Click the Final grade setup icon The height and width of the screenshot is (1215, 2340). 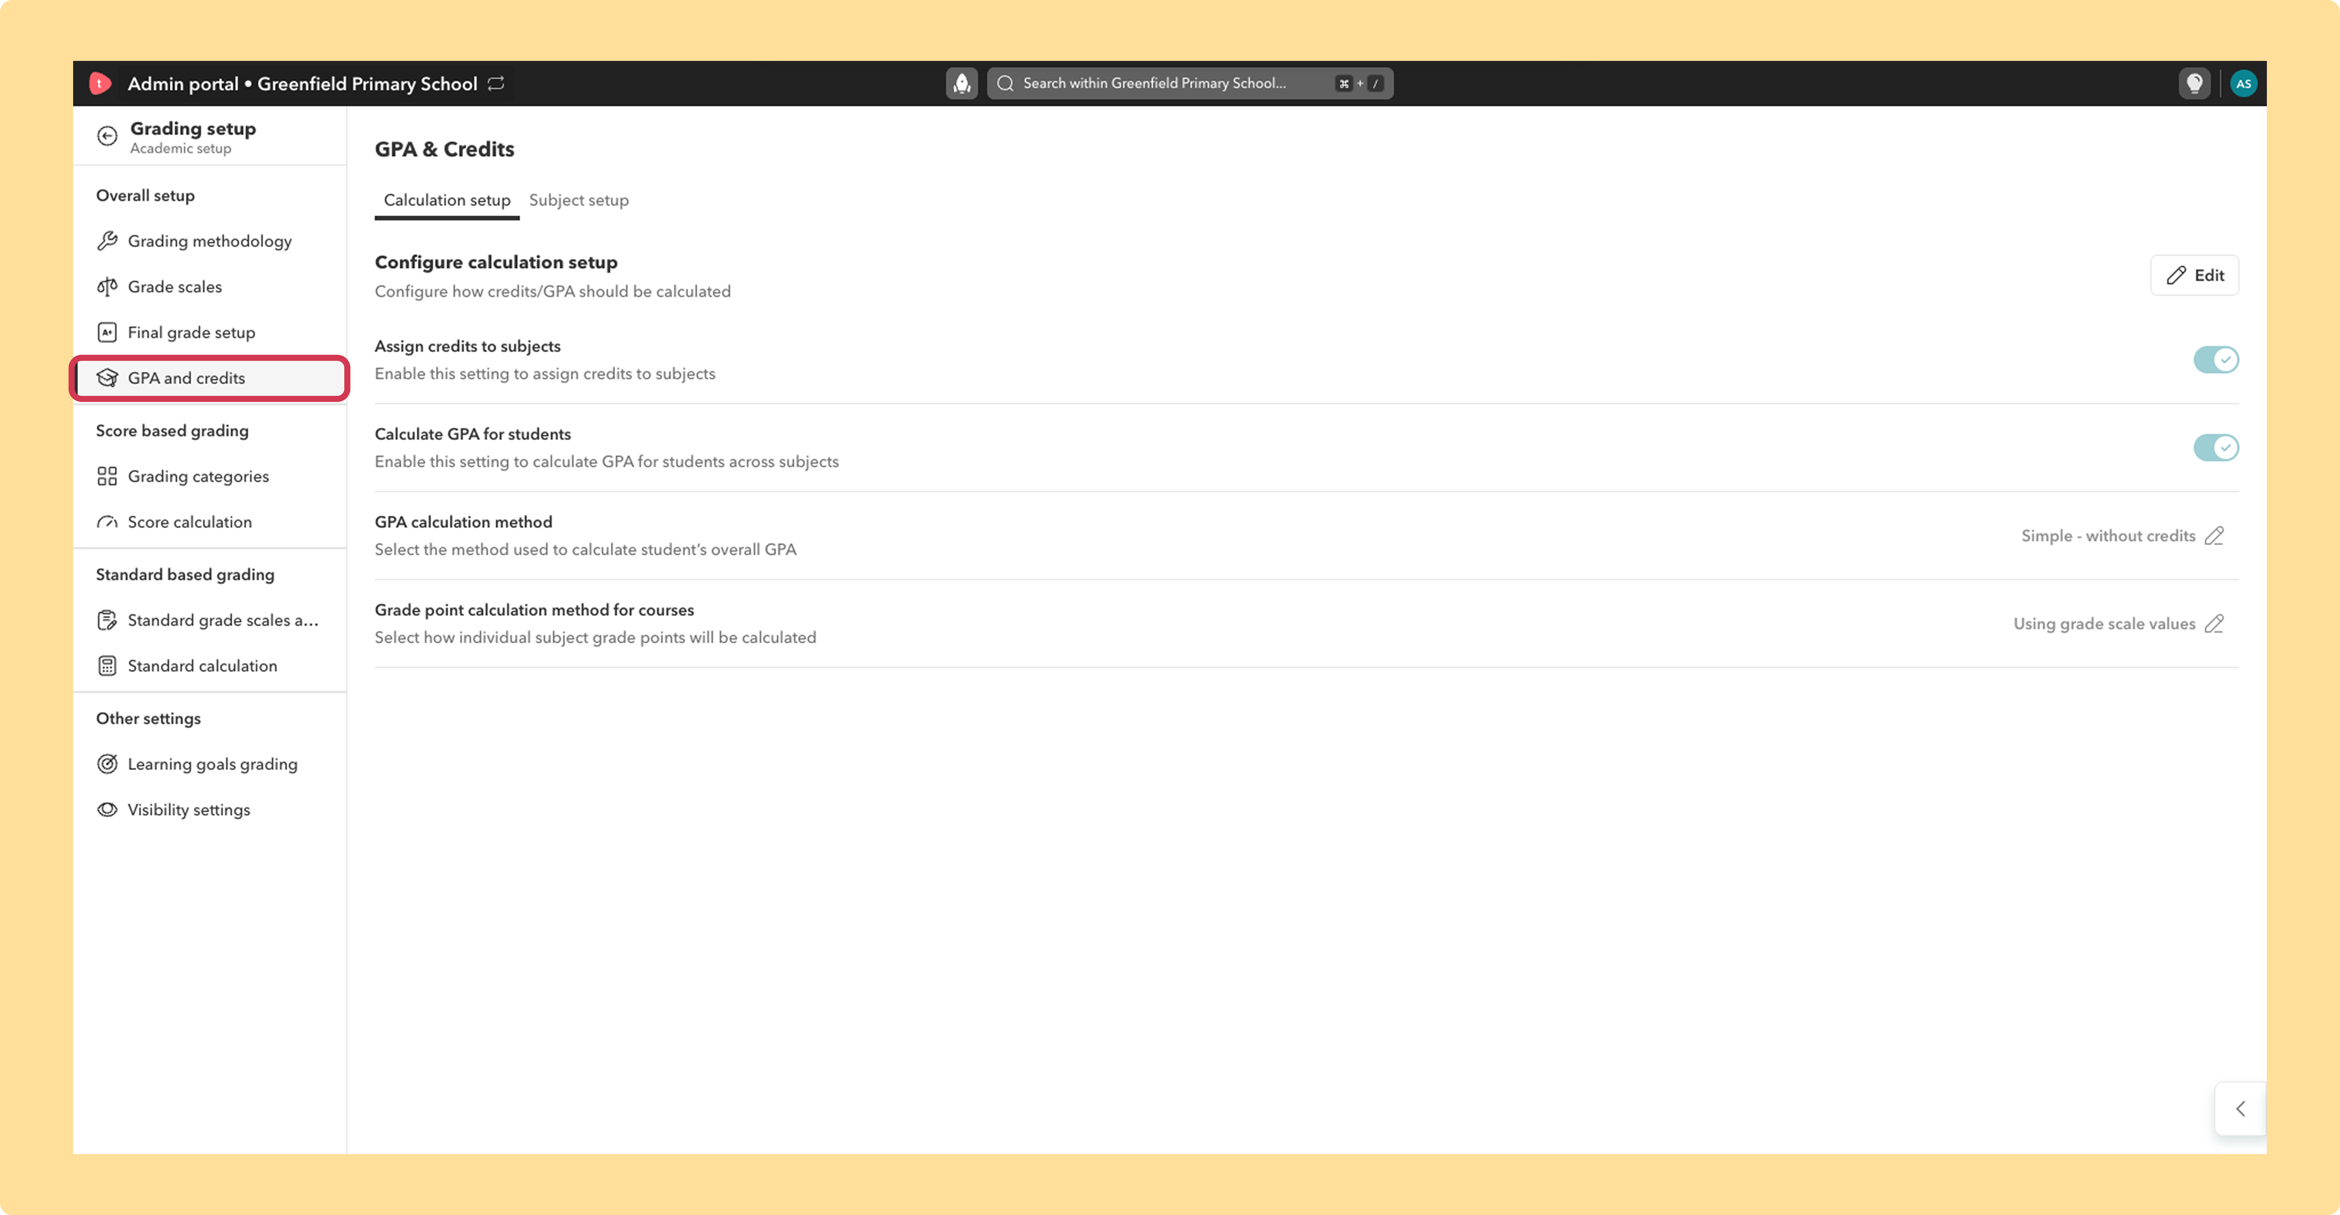[x=107, y=332]
